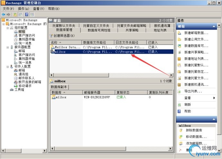Click the Forward arrow toolbar icon
Viewport: 222px width, 159px height.
coord(8,14)
